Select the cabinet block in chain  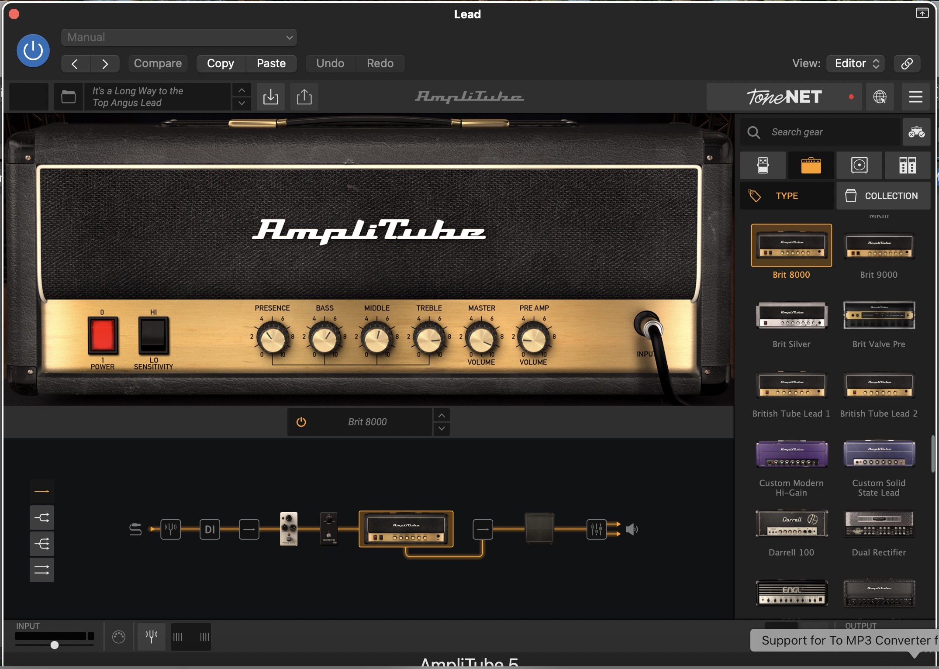pyautogui.click(x=539, y=528)
